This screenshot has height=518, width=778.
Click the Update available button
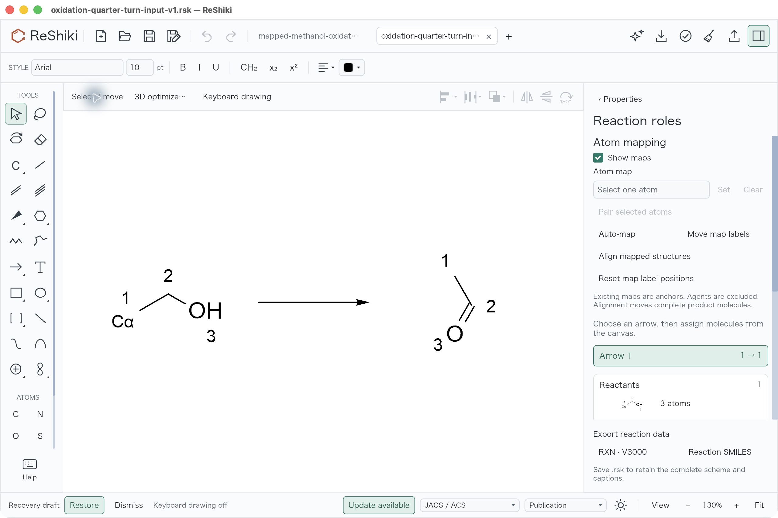click(379, 505)
